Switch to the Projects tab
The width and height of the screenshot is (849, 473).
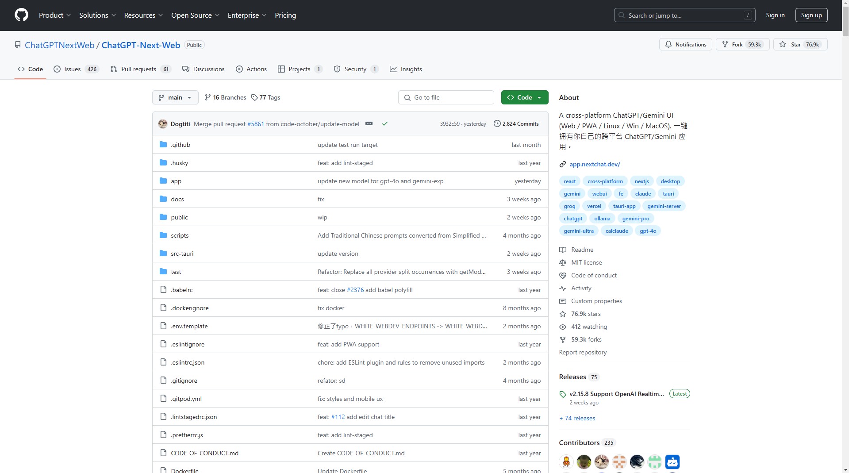[300, 69]
